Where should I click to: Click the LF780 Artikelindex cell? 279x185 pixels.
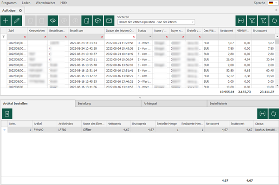coord(69,130)
